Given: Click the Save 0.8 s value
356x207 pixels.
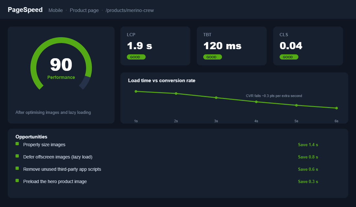Looking at the screenshot, I should click(x=308, y=157).
